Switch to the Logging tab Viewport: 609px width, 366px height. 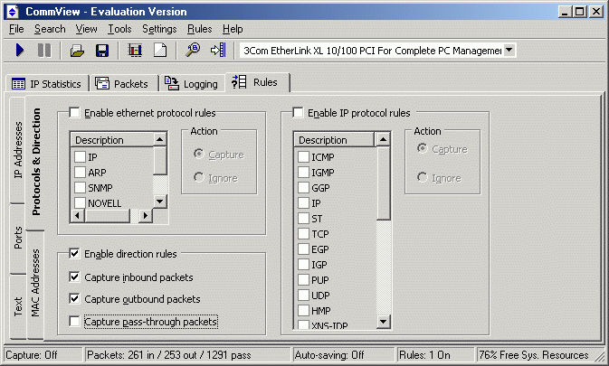click(191, 84)
